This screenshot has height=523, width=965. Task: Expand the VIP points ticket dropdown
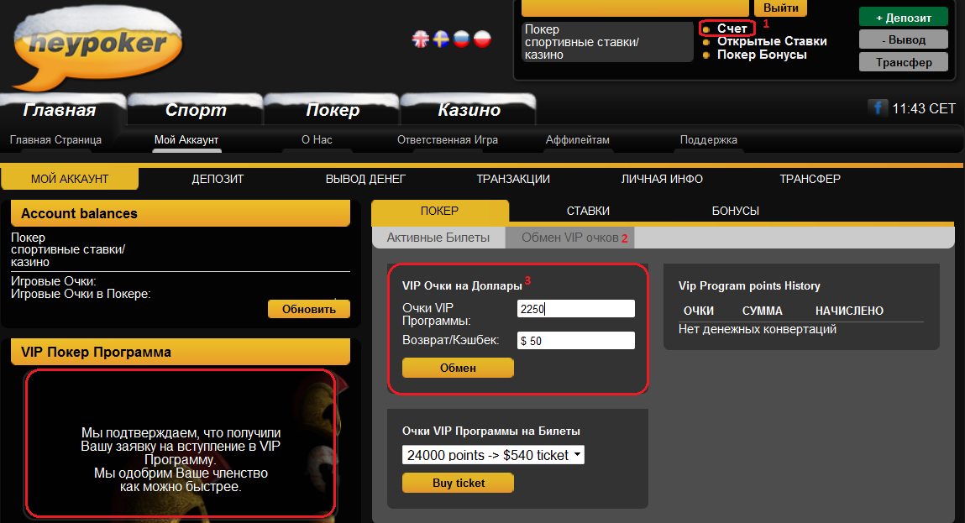pos(493,455)
